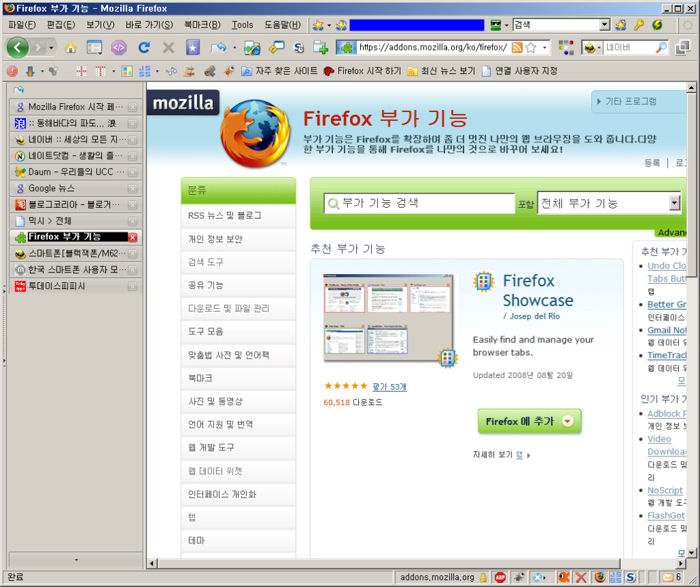Click the orange fish icon in status bar
Screen dimensions: 700x587
tap(564, 577)
